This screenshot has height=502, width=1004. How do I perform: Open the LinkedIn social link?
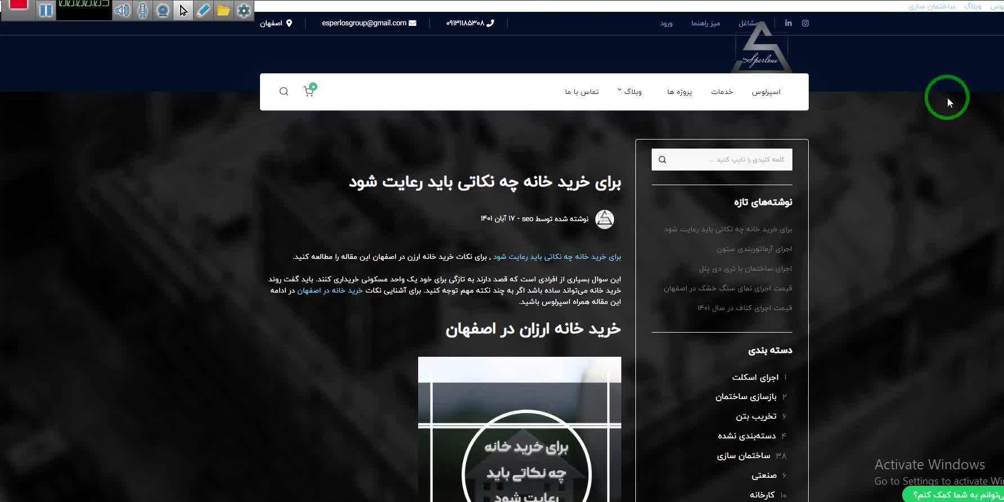tap(788, 23)
